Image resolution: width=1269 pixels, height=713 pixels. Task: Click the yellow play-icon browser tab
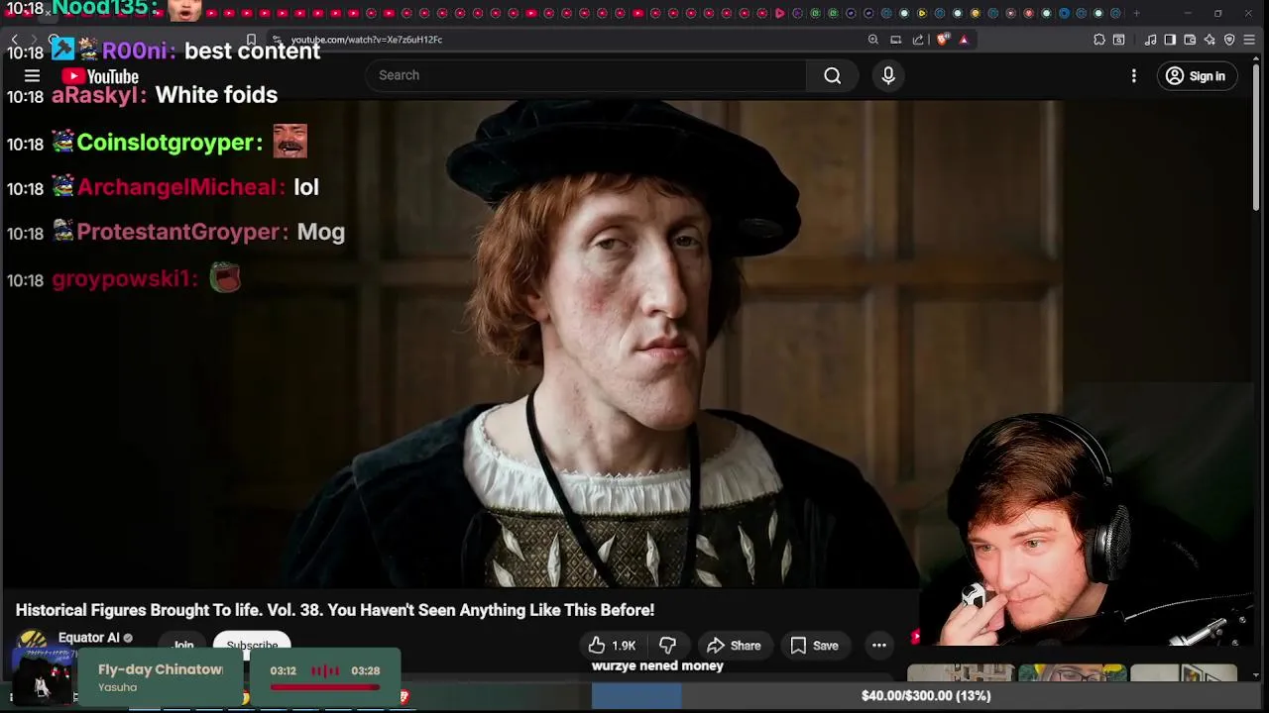pos(921,13)
